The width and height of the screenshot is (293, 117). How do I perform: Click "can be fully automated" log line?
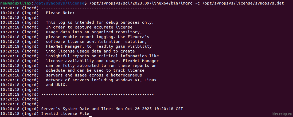click(x=101, y=66)
